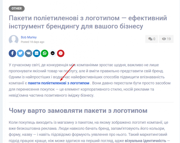Screen dimensions: 180x143
Task: Click bold text 'візуальна ідентичність'
Action: (146, 141)
